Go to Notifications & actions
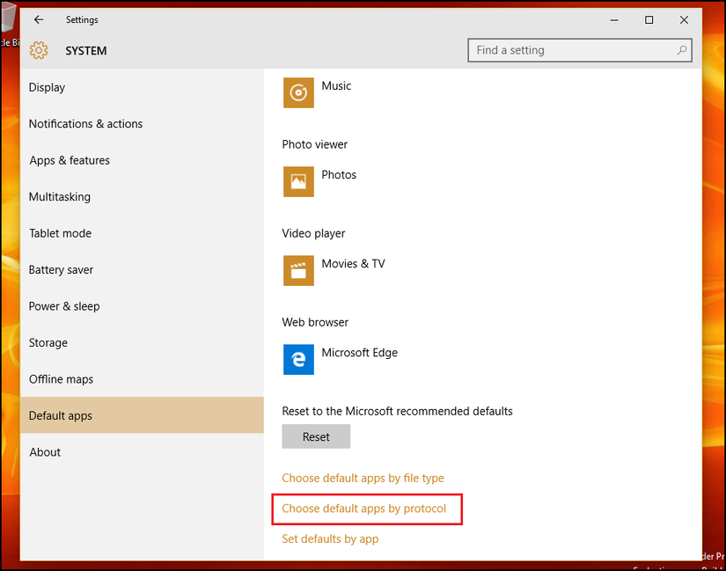 [85, 124]
